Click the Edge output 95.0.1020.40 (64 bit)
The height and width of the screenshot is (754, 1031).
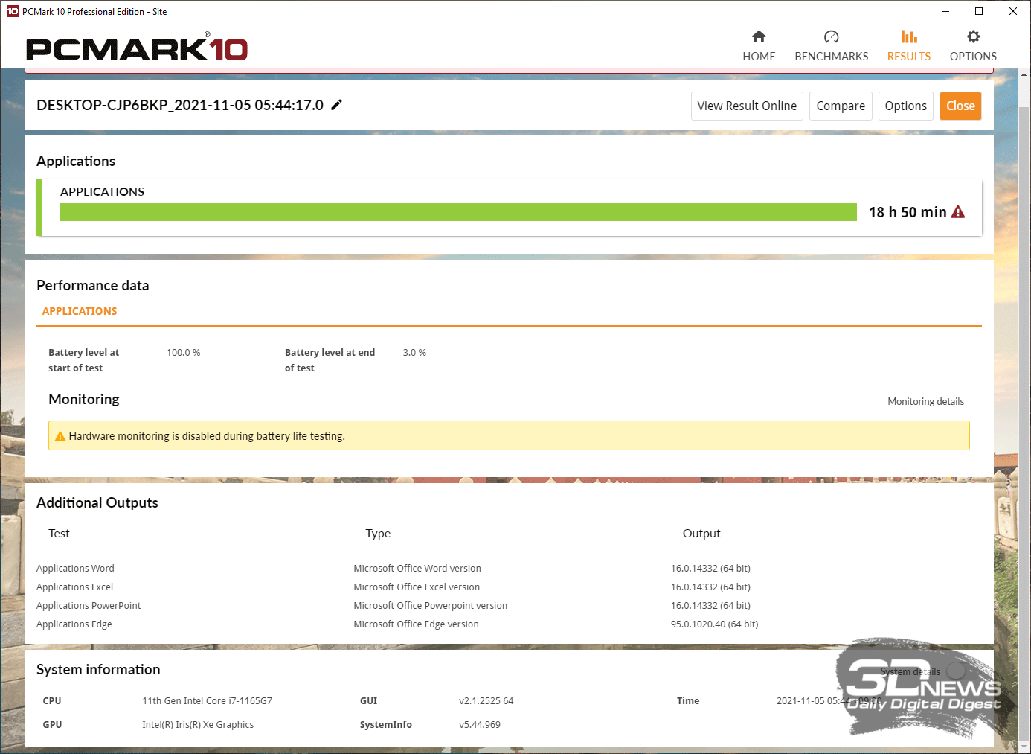pos(715,624)
